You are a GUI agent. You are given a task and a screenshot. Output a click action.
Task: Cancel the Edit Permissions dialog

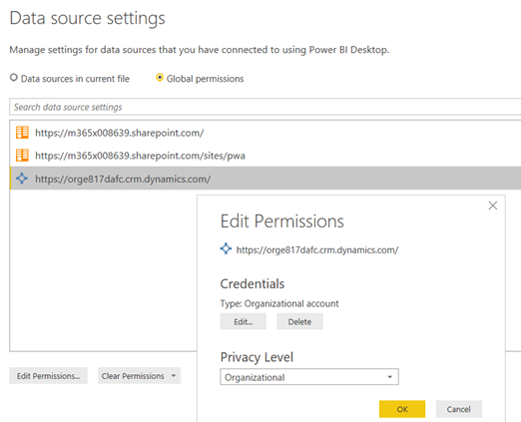459,409
